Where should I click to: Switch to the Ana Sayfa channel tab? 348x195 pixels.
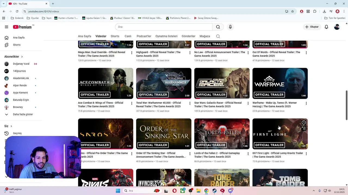(x=85, y=36)
